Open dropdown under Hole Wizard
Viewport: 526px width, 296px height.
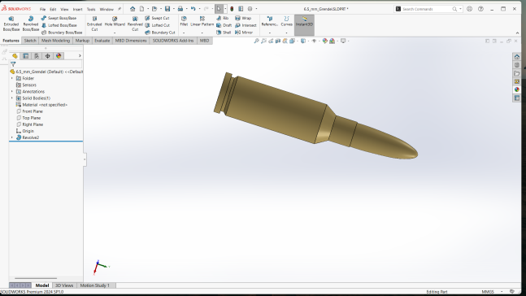click(115, 33)
